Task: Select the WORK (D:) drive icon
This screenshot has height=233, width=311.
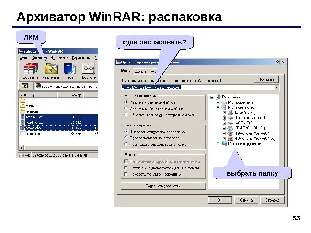Action: click(230, 123)
